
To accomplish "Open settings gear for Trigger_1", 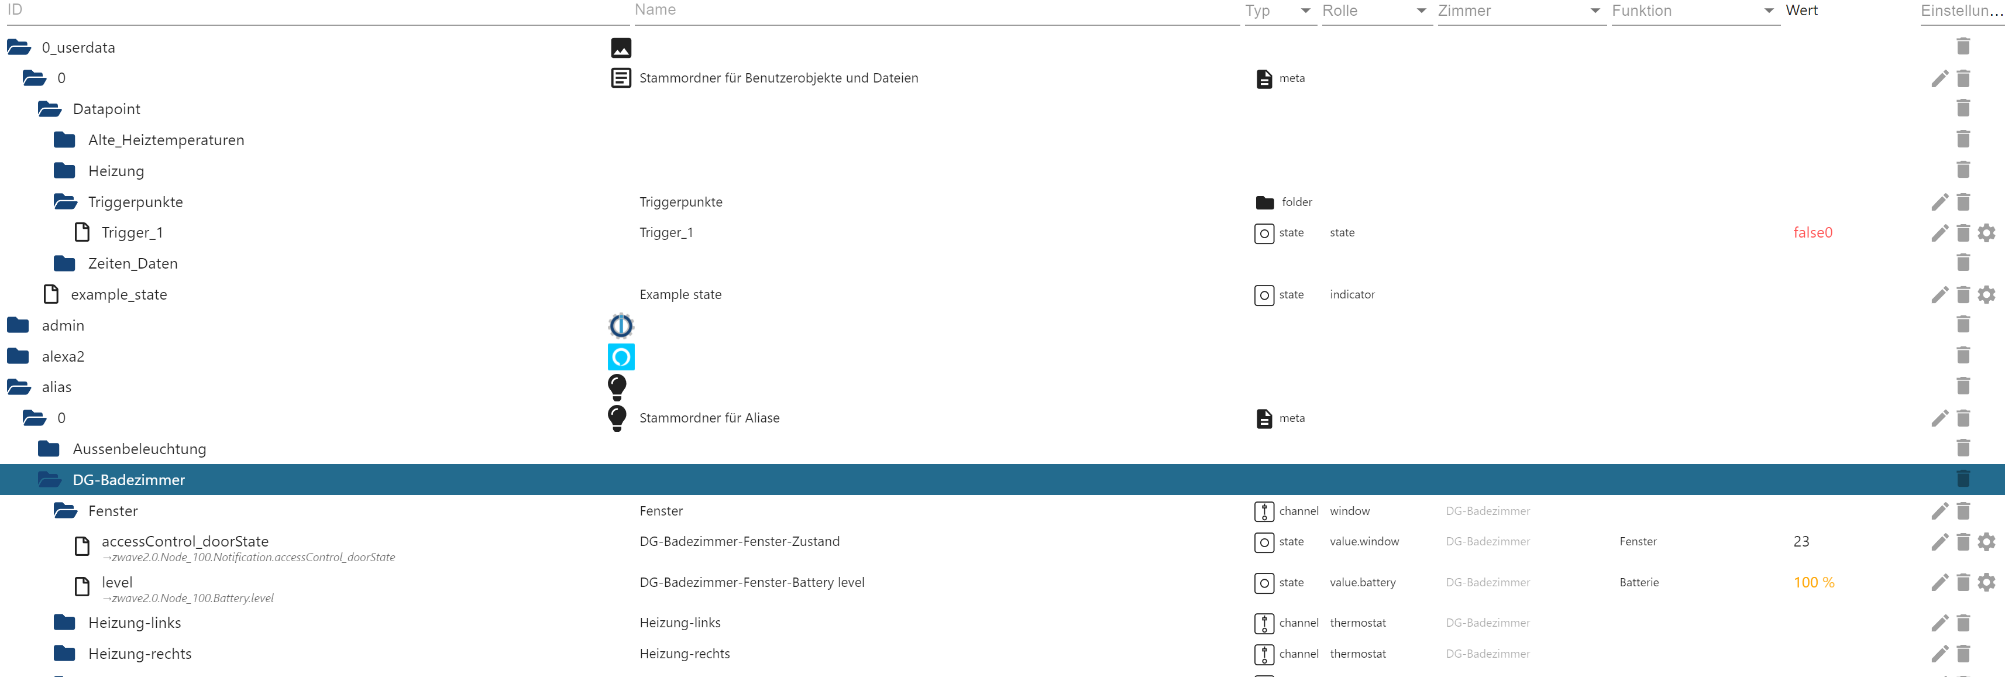I will point(1986,233).
